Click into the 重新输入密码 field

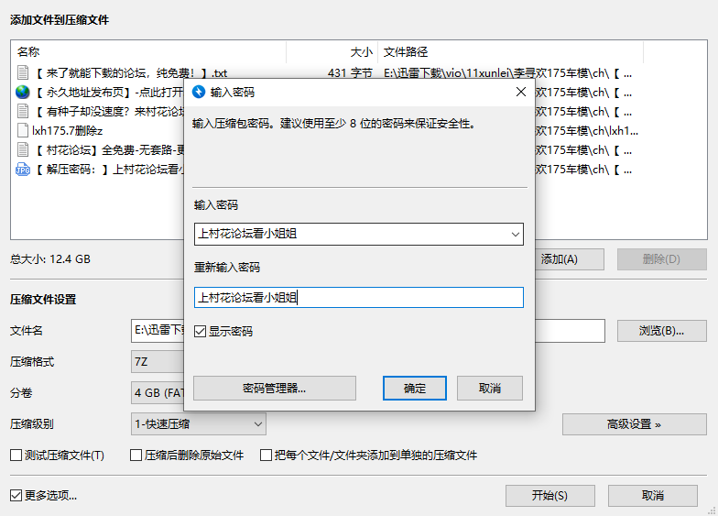pos(358,297)
